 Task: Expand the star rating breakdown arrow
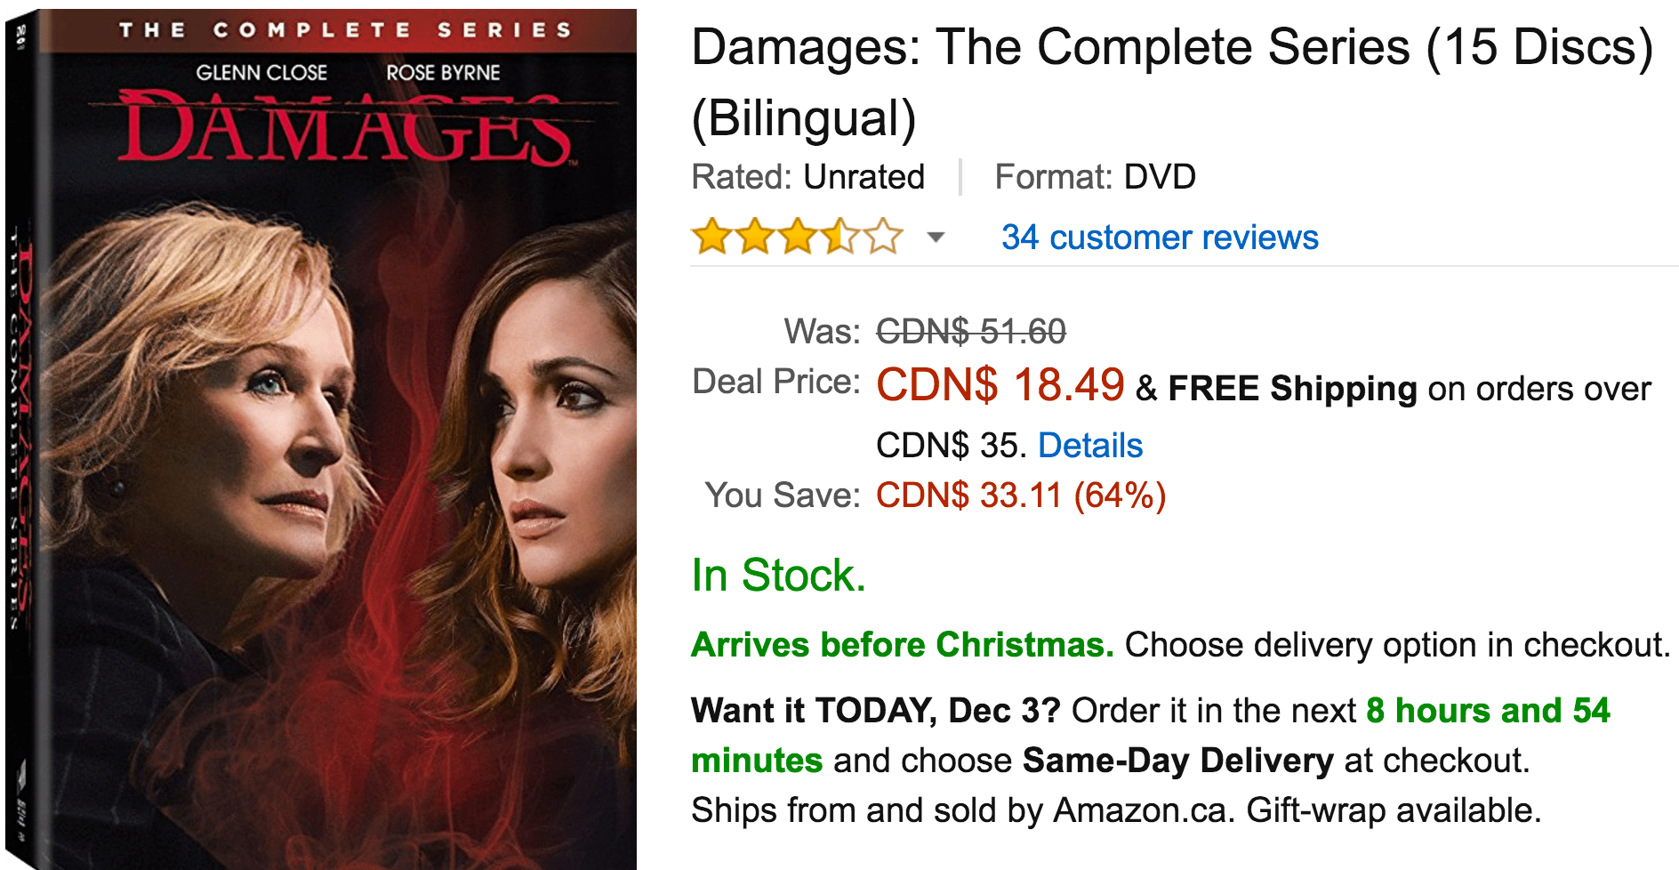pyautogui.click(x=935, y=238)
